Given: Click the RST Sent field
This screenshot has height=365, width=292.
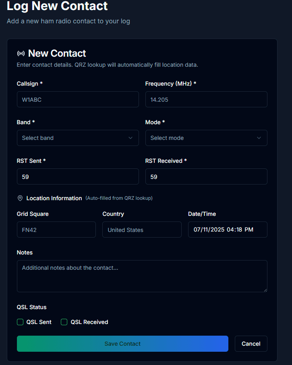Looking at the screenshot, I should (x=78, y=176).
